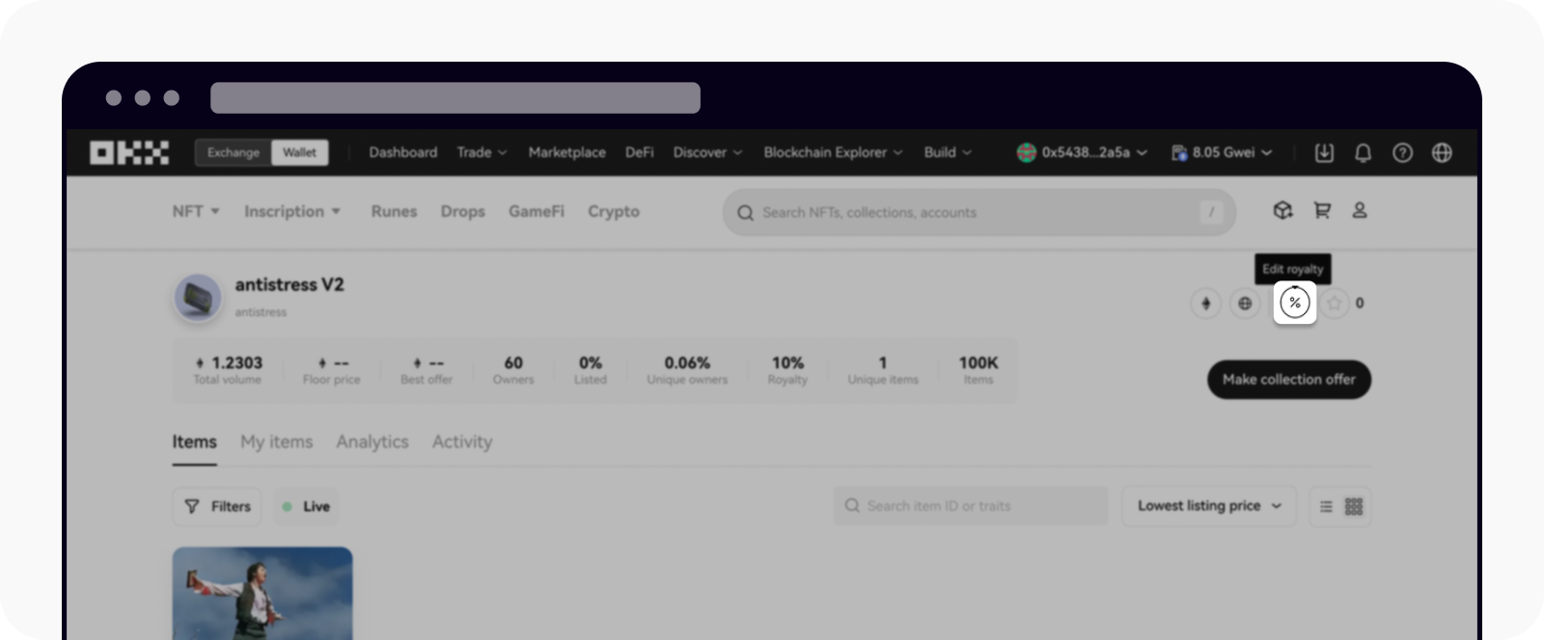Switch to Exchange mode
This screenshot has width=1544, height=640.
[x=234, y=152]
